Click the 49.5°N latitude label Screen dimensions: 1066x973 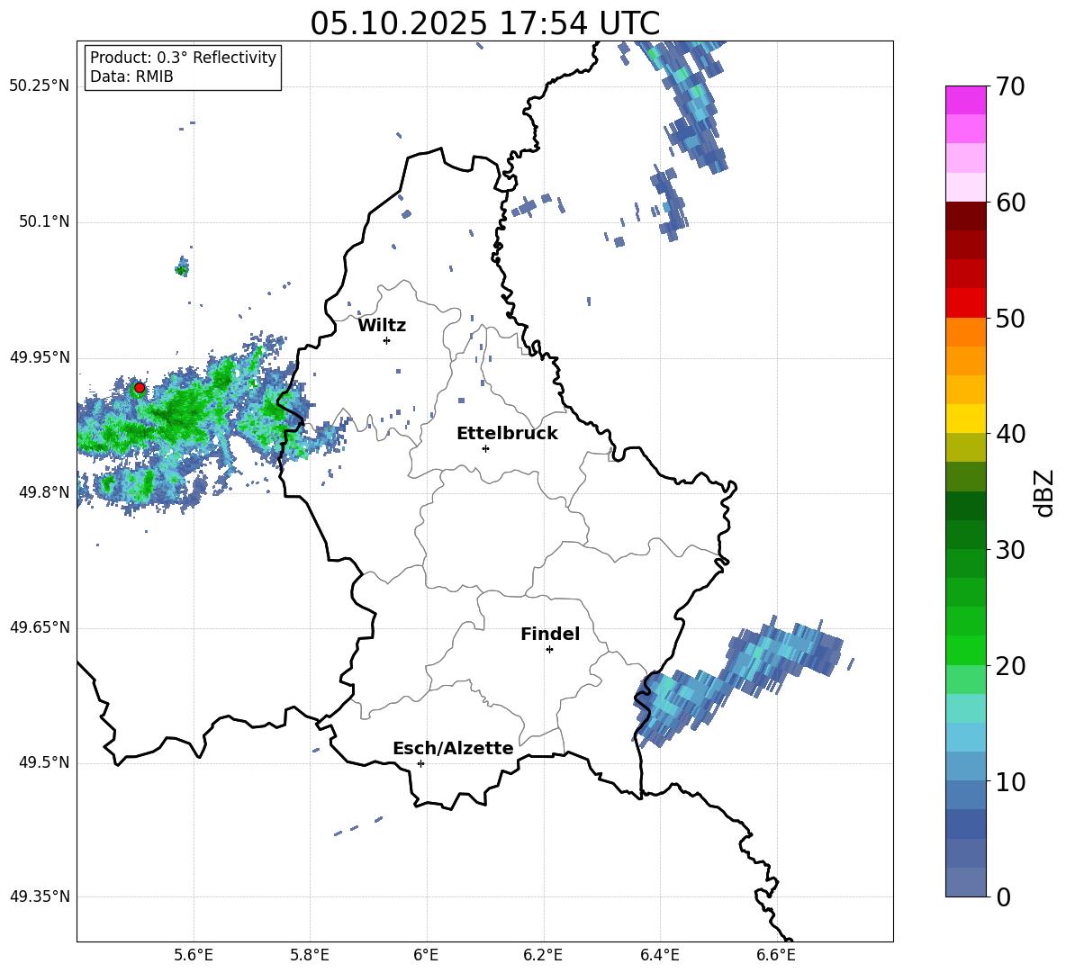[x=44, y=762]
